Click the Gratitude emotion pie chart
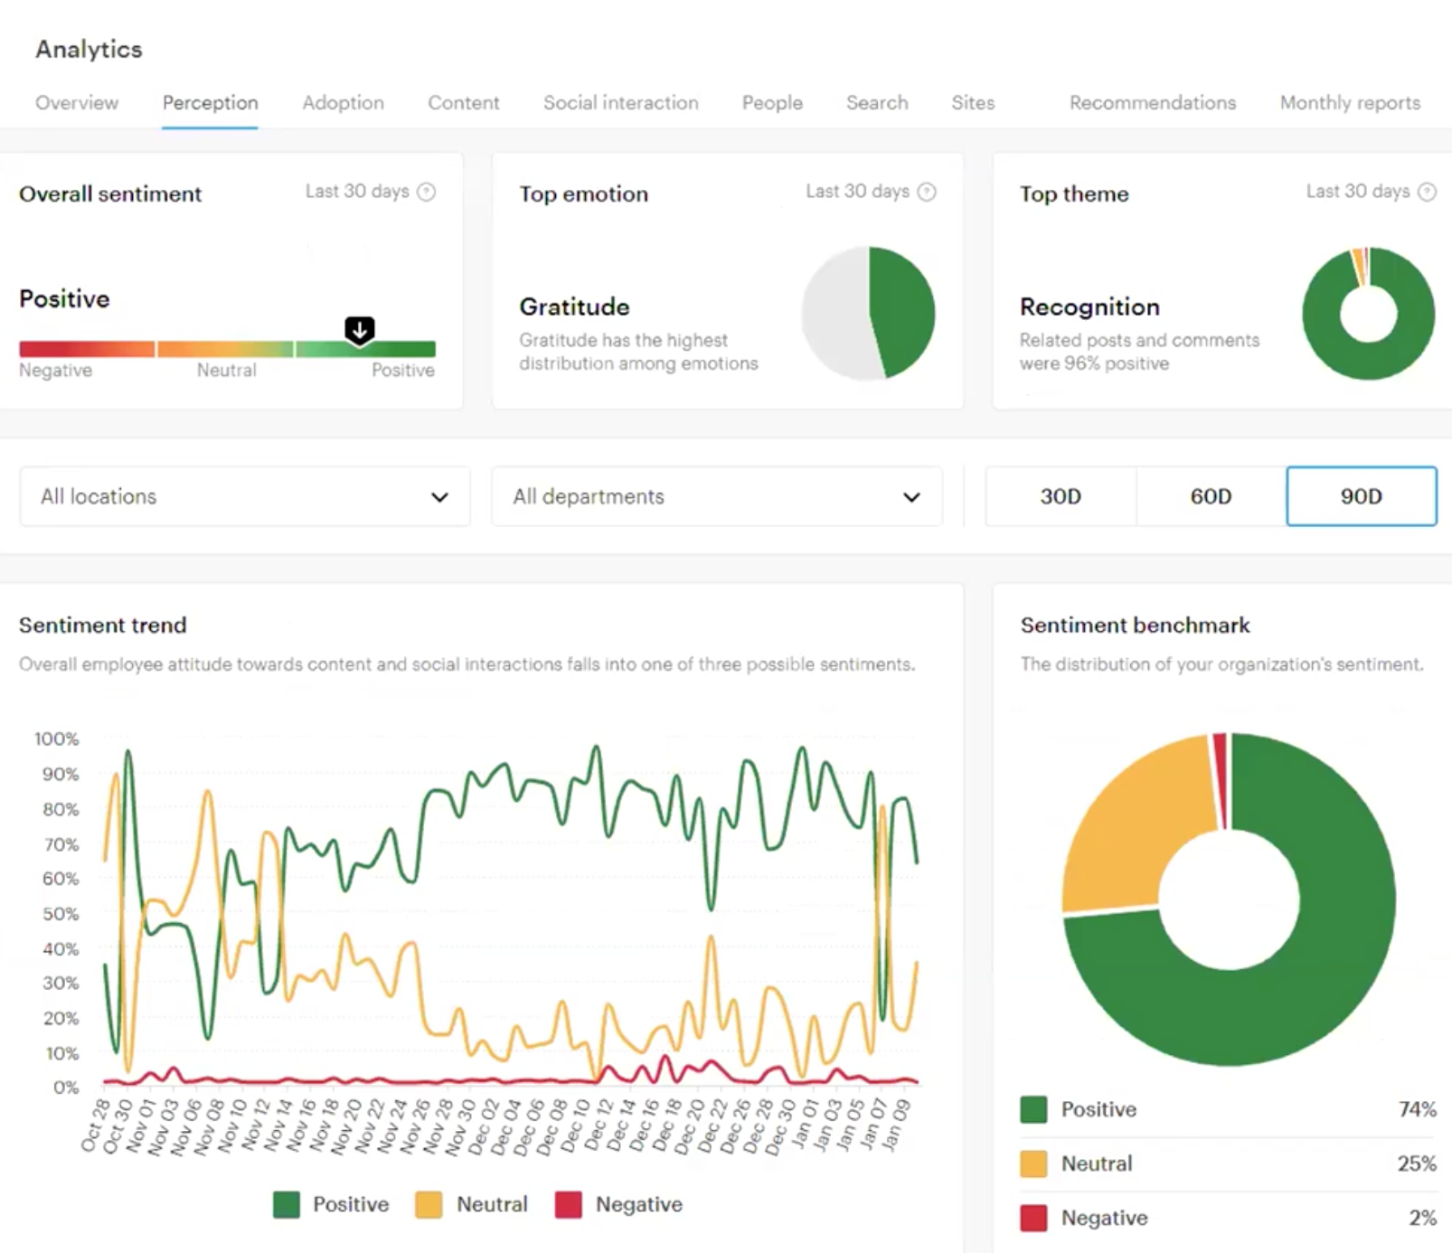 pos(868,312)
